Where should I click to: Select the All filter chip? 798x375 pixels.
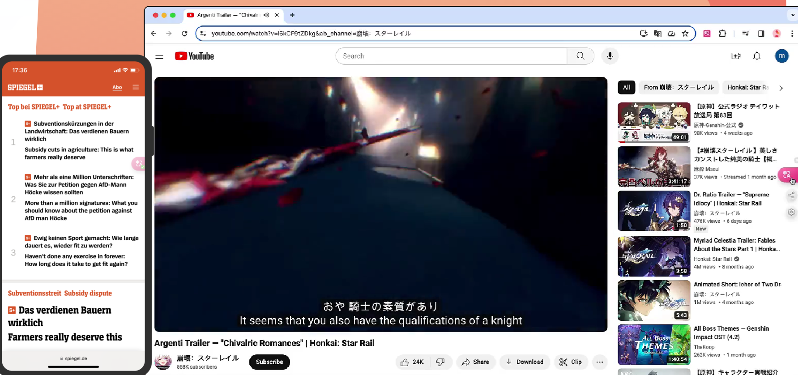(x=627, y=88)
